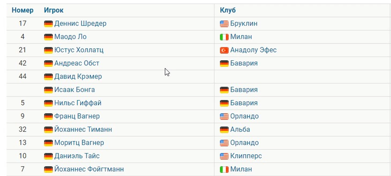Click jersey number 32 cell
Viewport: 391px width, 176px height.
click(x=22, y=129)
